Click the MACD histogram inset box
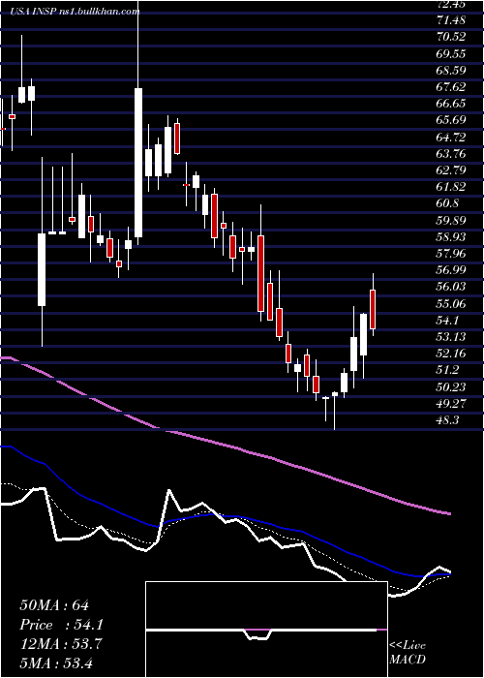Viewport: 484px width, 678px height. [x=266, y=630]
